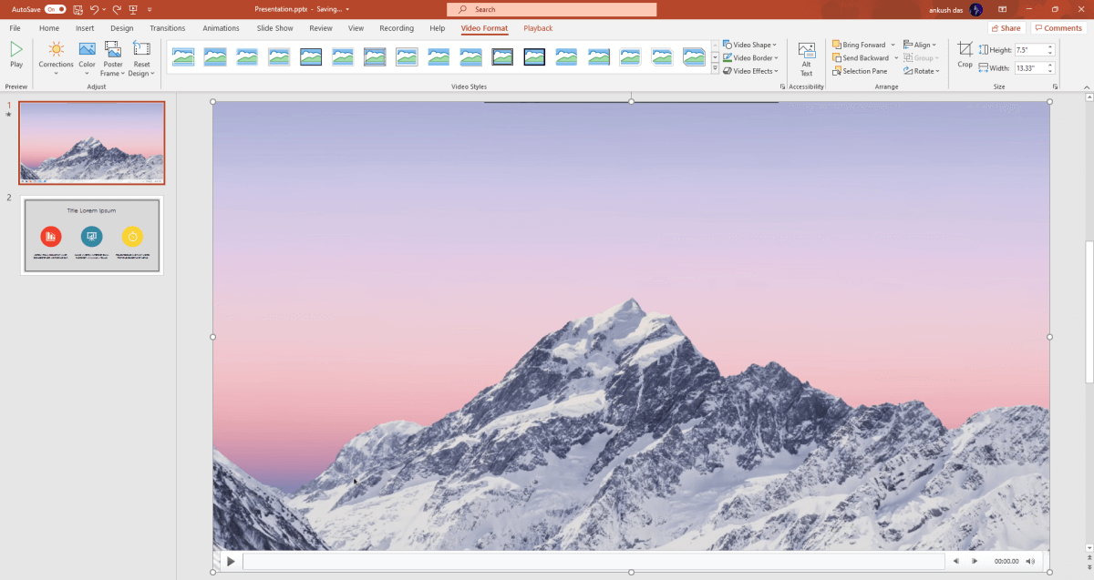1094x580 pixels.
Task: Open the Comments pane
Action: 1058,27
